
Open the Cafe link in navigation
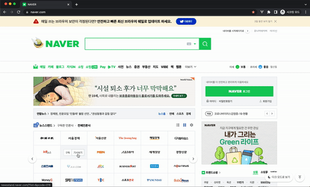tap(51, 67)
